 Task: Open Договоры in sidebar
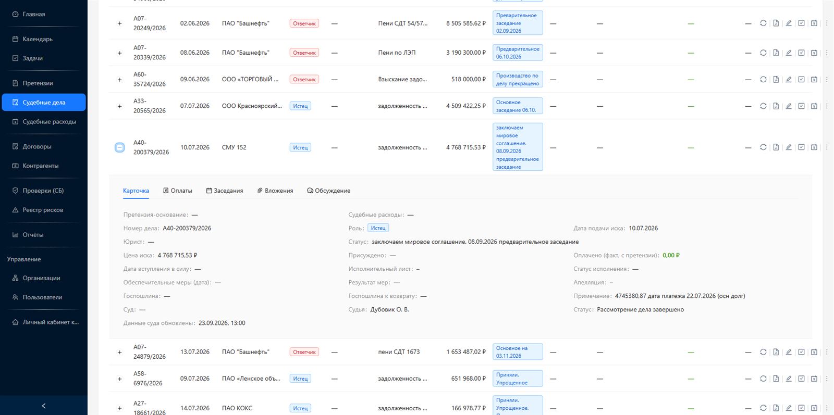tap(44, 147)
